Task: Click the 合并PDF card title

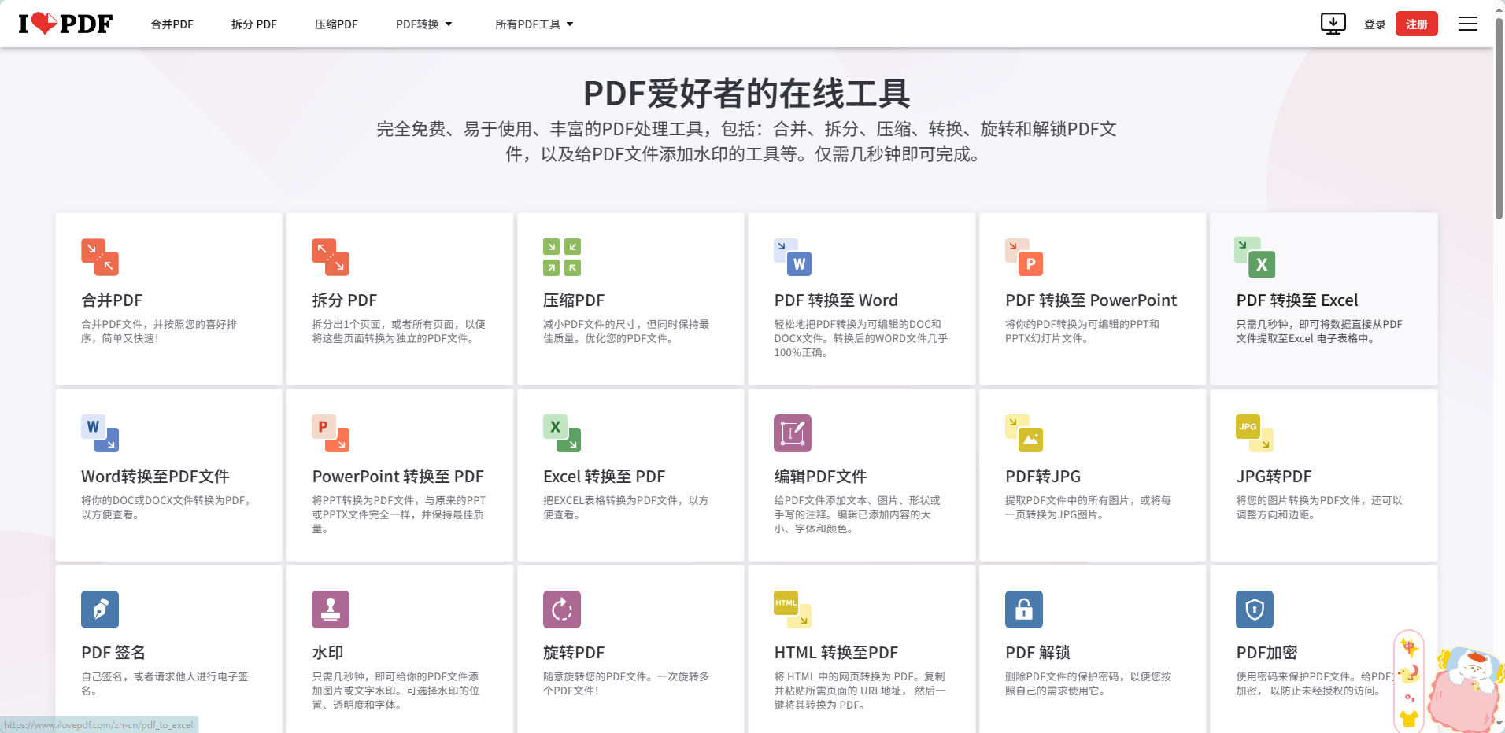Action: click(112, 300)
